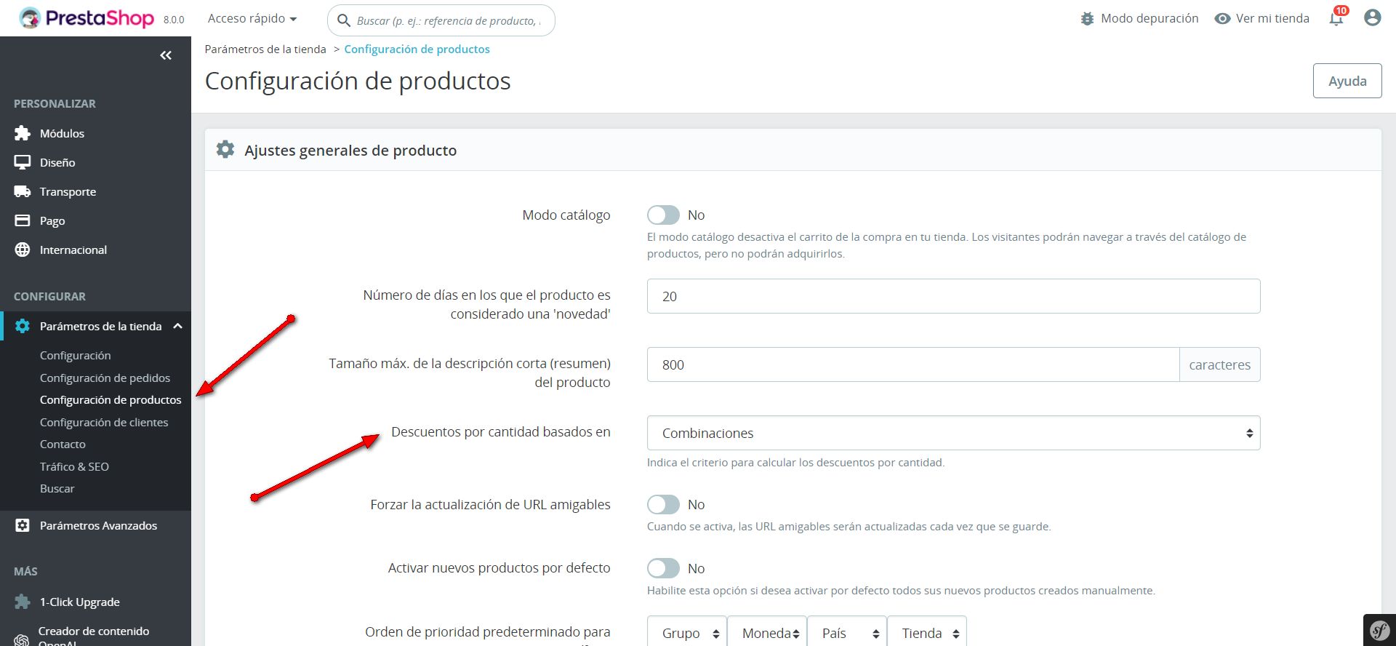Click Parámetros de la tienda breadcrumb
This screenshot has height=646, width=1396.
[x=265, y=49]
